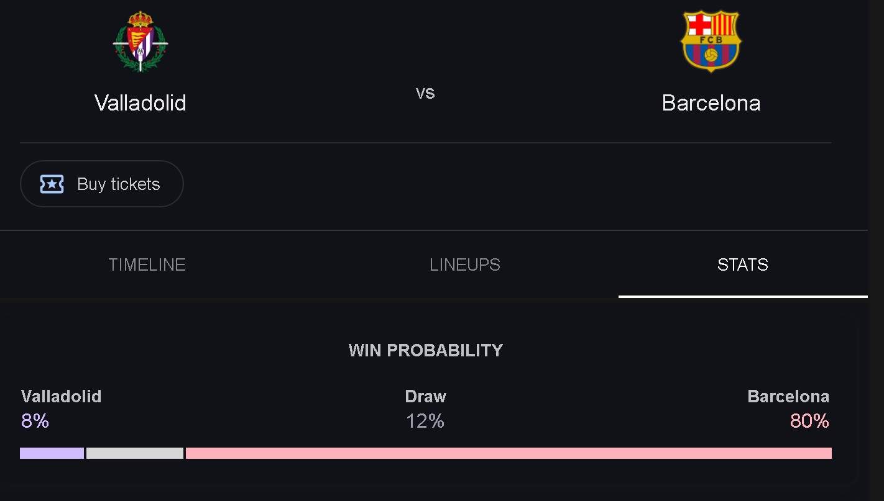Click the grey draw probability bar

[x=135, y=453]
